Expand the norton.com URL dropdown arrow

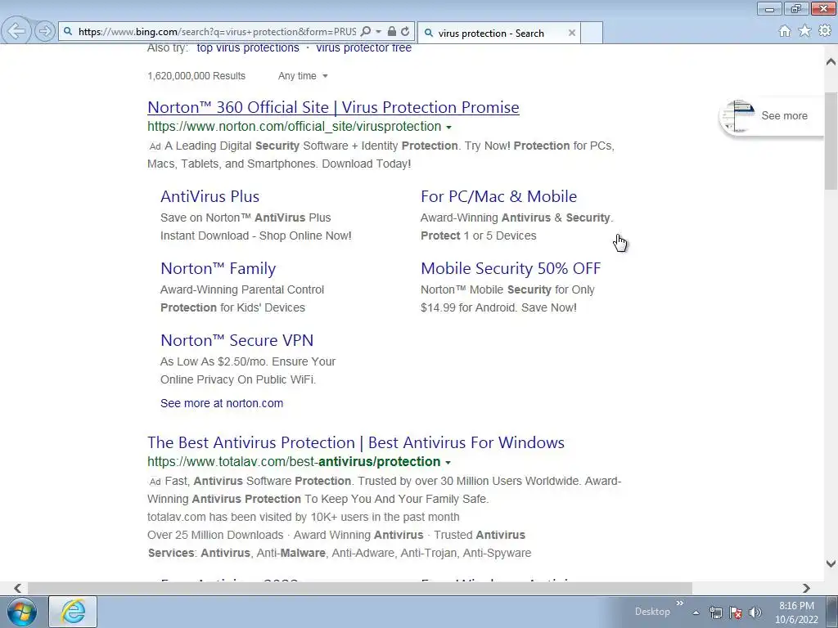449,127
